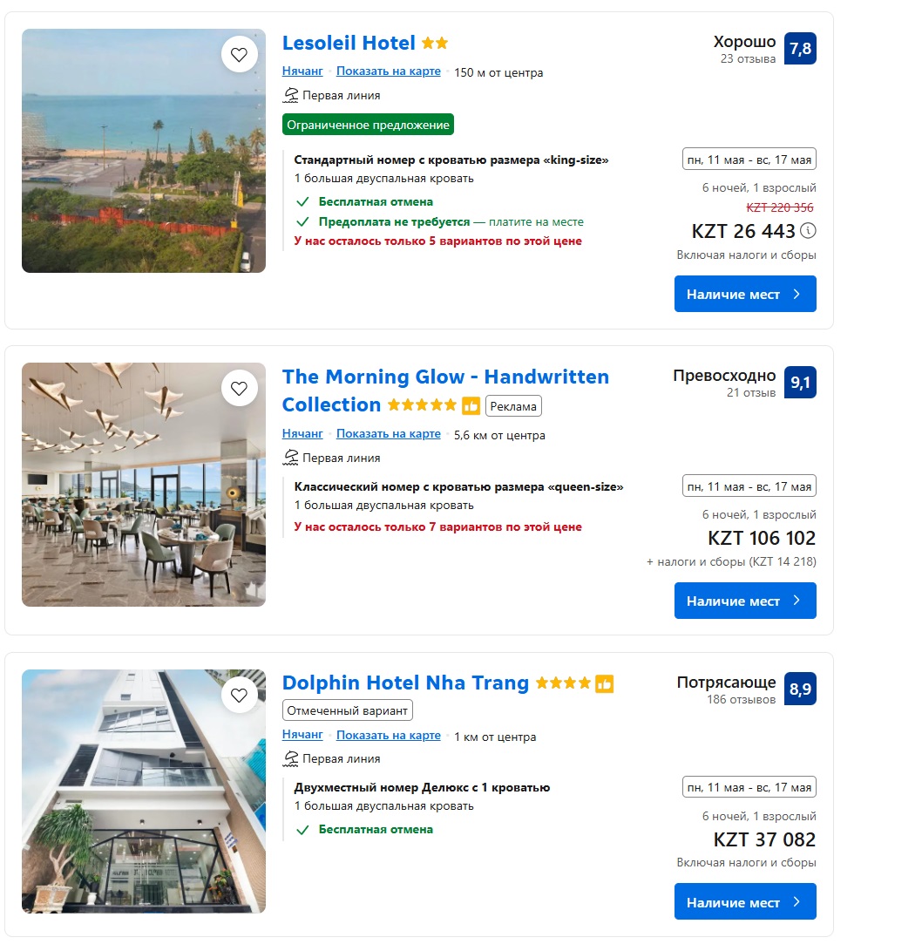Click the 9,1 rating score badge
The height and width of the screenshot is (951, 922).
coord(800,383)
